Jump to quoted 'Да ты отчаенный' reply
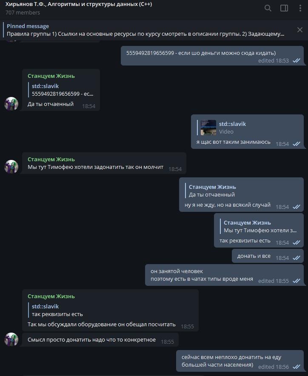The width and height of the screenshot is (308, 376). 211,191
